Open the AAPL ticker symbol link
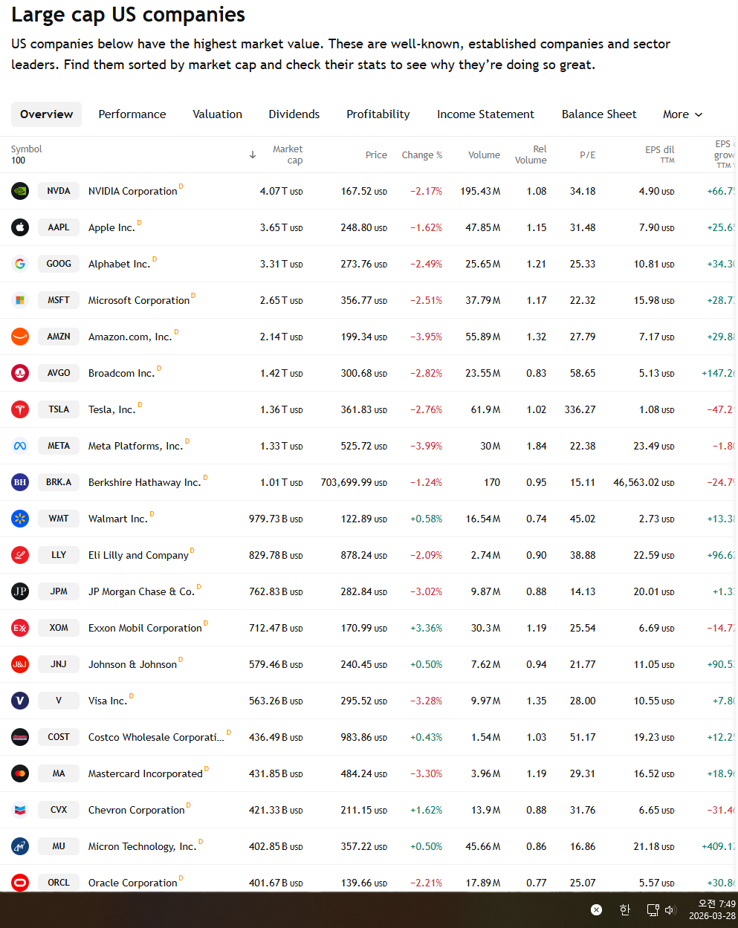 click(x=59, y=227)
